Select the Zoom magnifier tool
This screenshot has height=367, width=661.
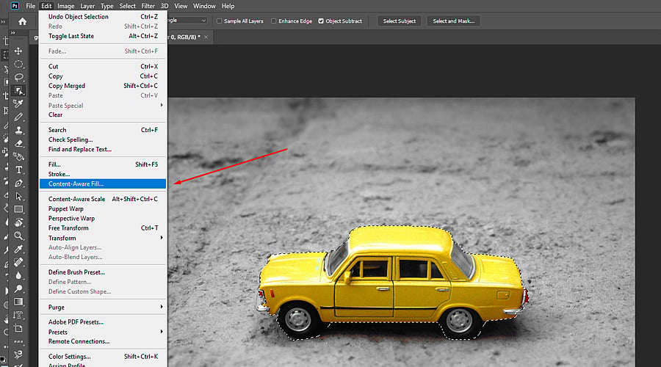point(18,236)
